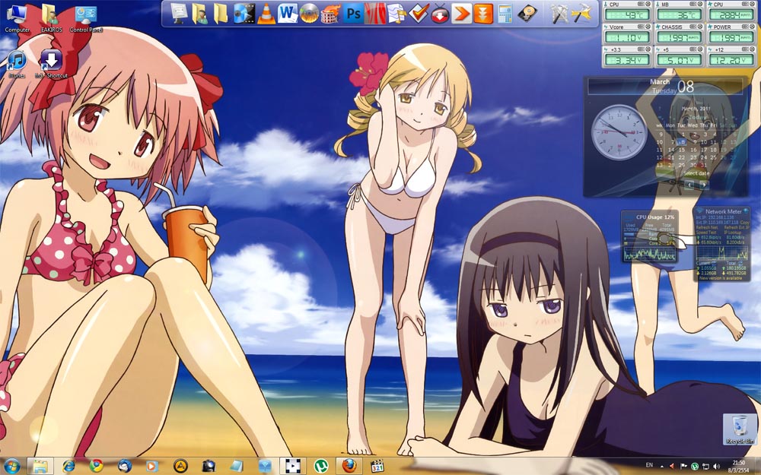The width and height of the screenshot is (761, 475).
Task: Click the computer monitor icon in dock
Action: click(179, 14)
